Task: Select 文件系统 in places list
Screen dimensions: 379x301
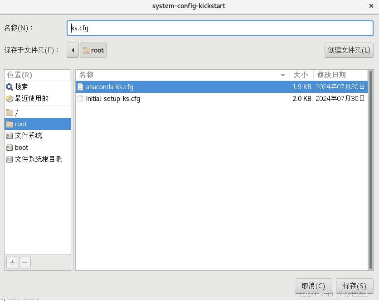Action: pyautogui.click(x=38, y=136)
